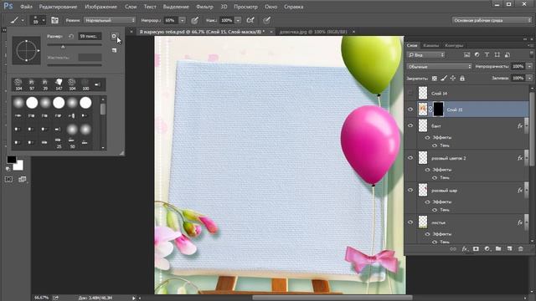
Task: Add layer mask icon
Action: click(x=476, y=249)
